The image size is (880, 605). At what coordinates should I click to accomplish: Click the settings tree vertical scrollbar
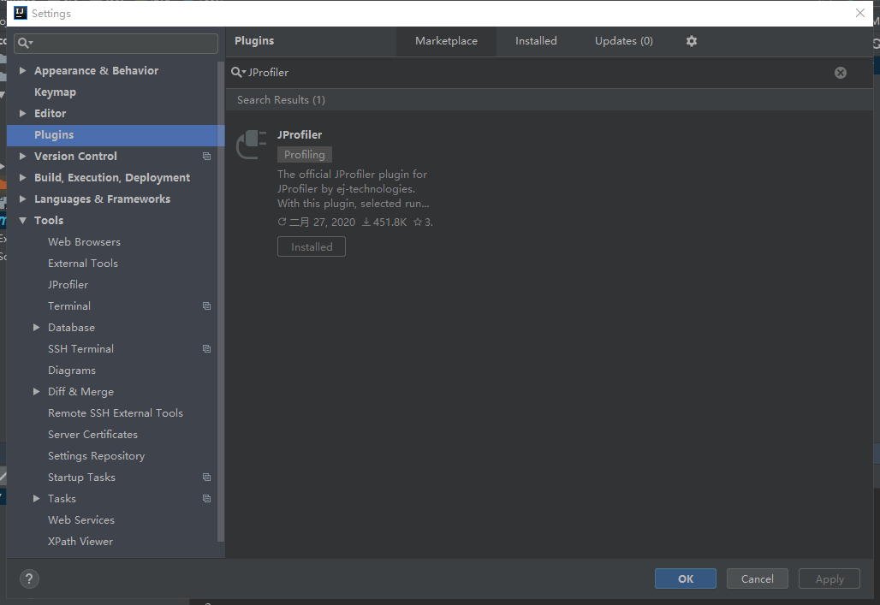click(221, 300)
